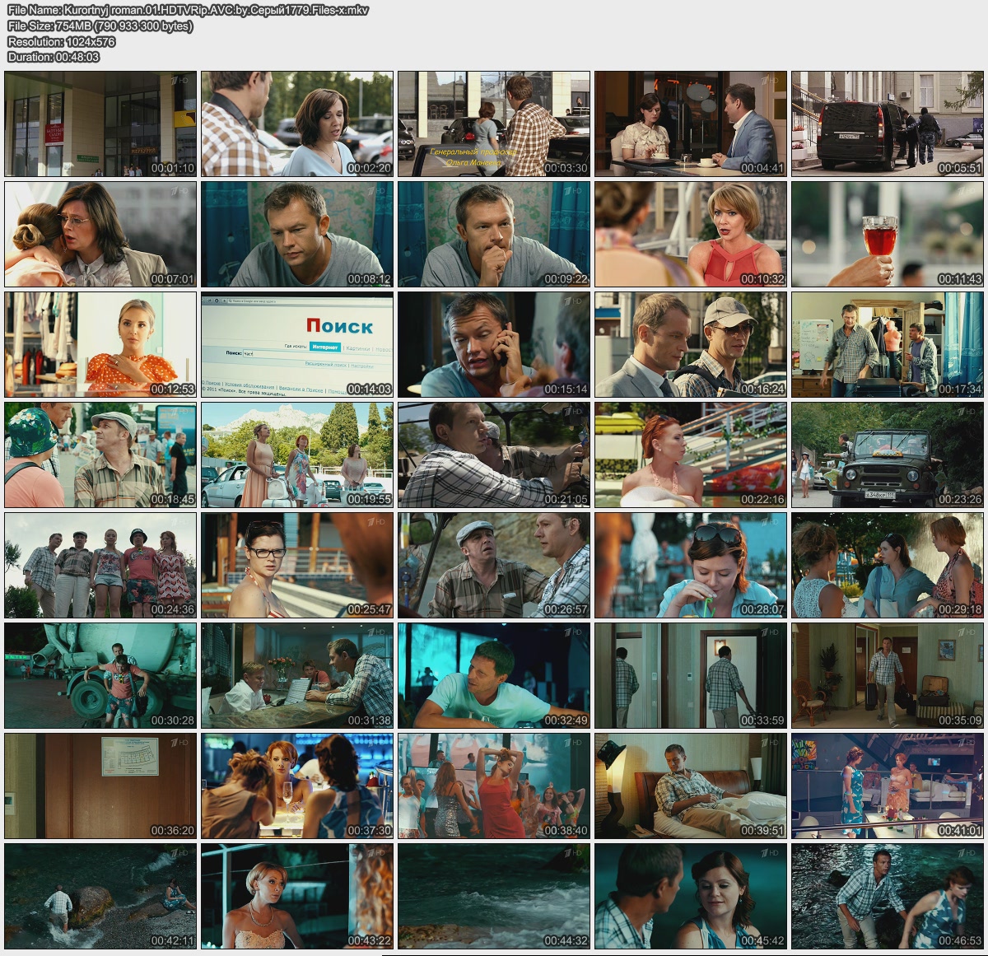This screenshot has height=956, width=988.
Task: Click the Картинки tab in search frame
Action: pos(357,348)
